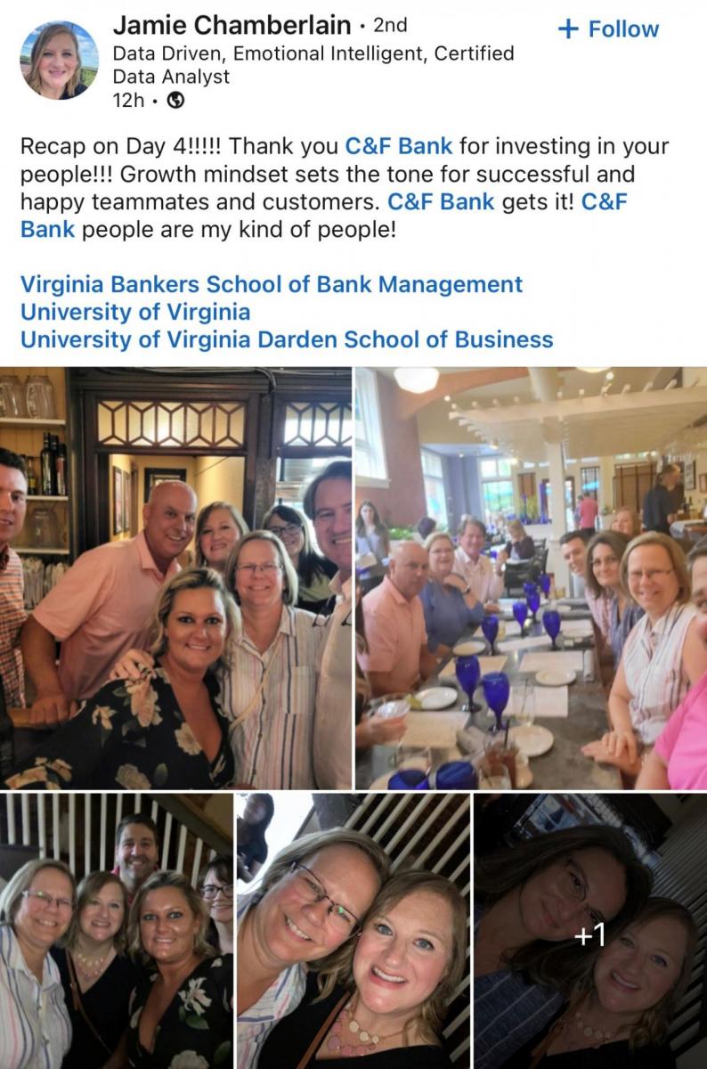View the restaurant table photo with blue glasses
This screenshot has width=707, height=1069.
[x=532, y=578]
